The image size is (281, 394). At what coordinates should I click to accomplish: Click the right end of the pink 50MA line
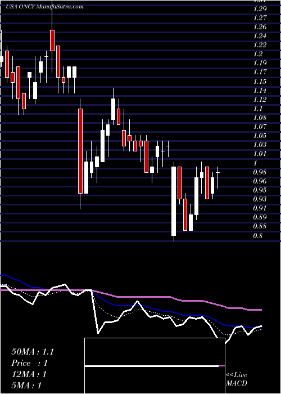[261, 310]
